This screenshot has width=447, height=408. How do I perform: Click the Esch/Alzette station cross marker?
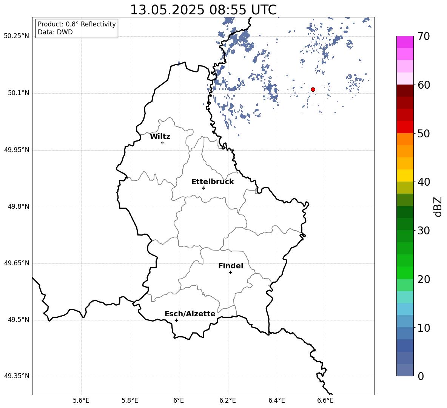pyautogui.click(x=176, y=320)
